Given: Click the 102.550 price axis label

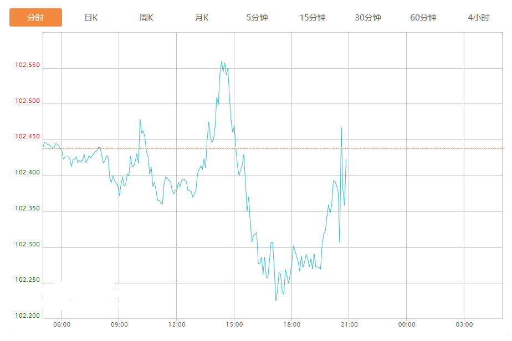Looking at the screenshot, I should [x=28, y=65].
